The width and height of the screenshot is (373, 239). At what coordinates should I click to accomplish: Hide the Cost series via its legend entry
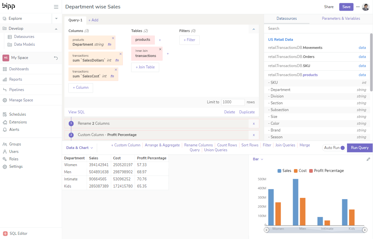[x=300, y=171]
